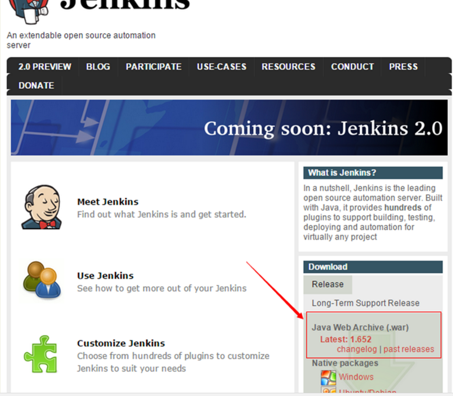The image size is (453, 396).
Task: Click the bold word 'hundreds' in description
Action: tap(403, 208)
